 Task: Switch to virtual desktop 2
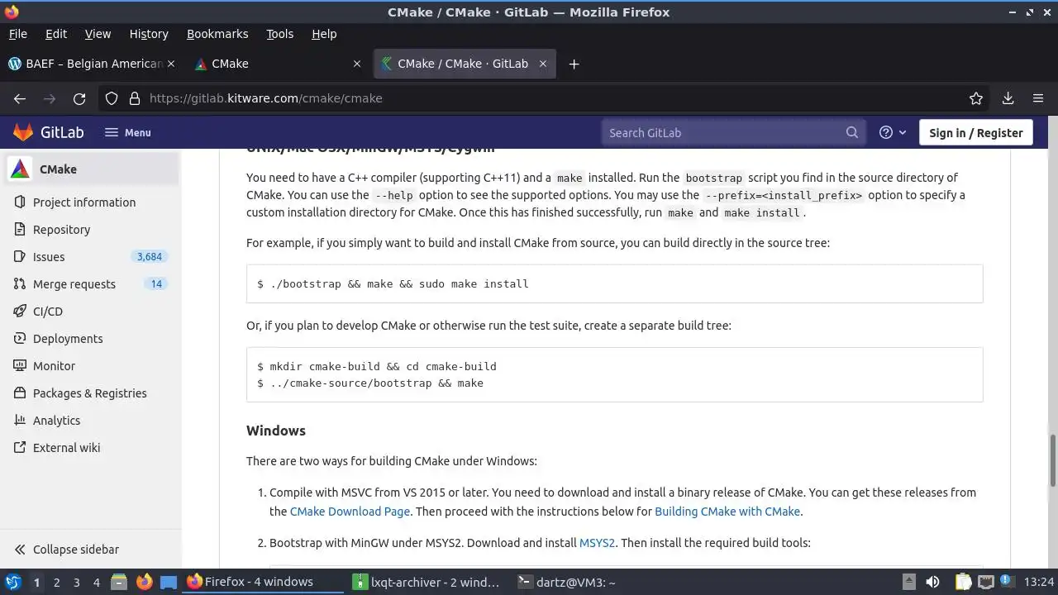click(56, 583)
